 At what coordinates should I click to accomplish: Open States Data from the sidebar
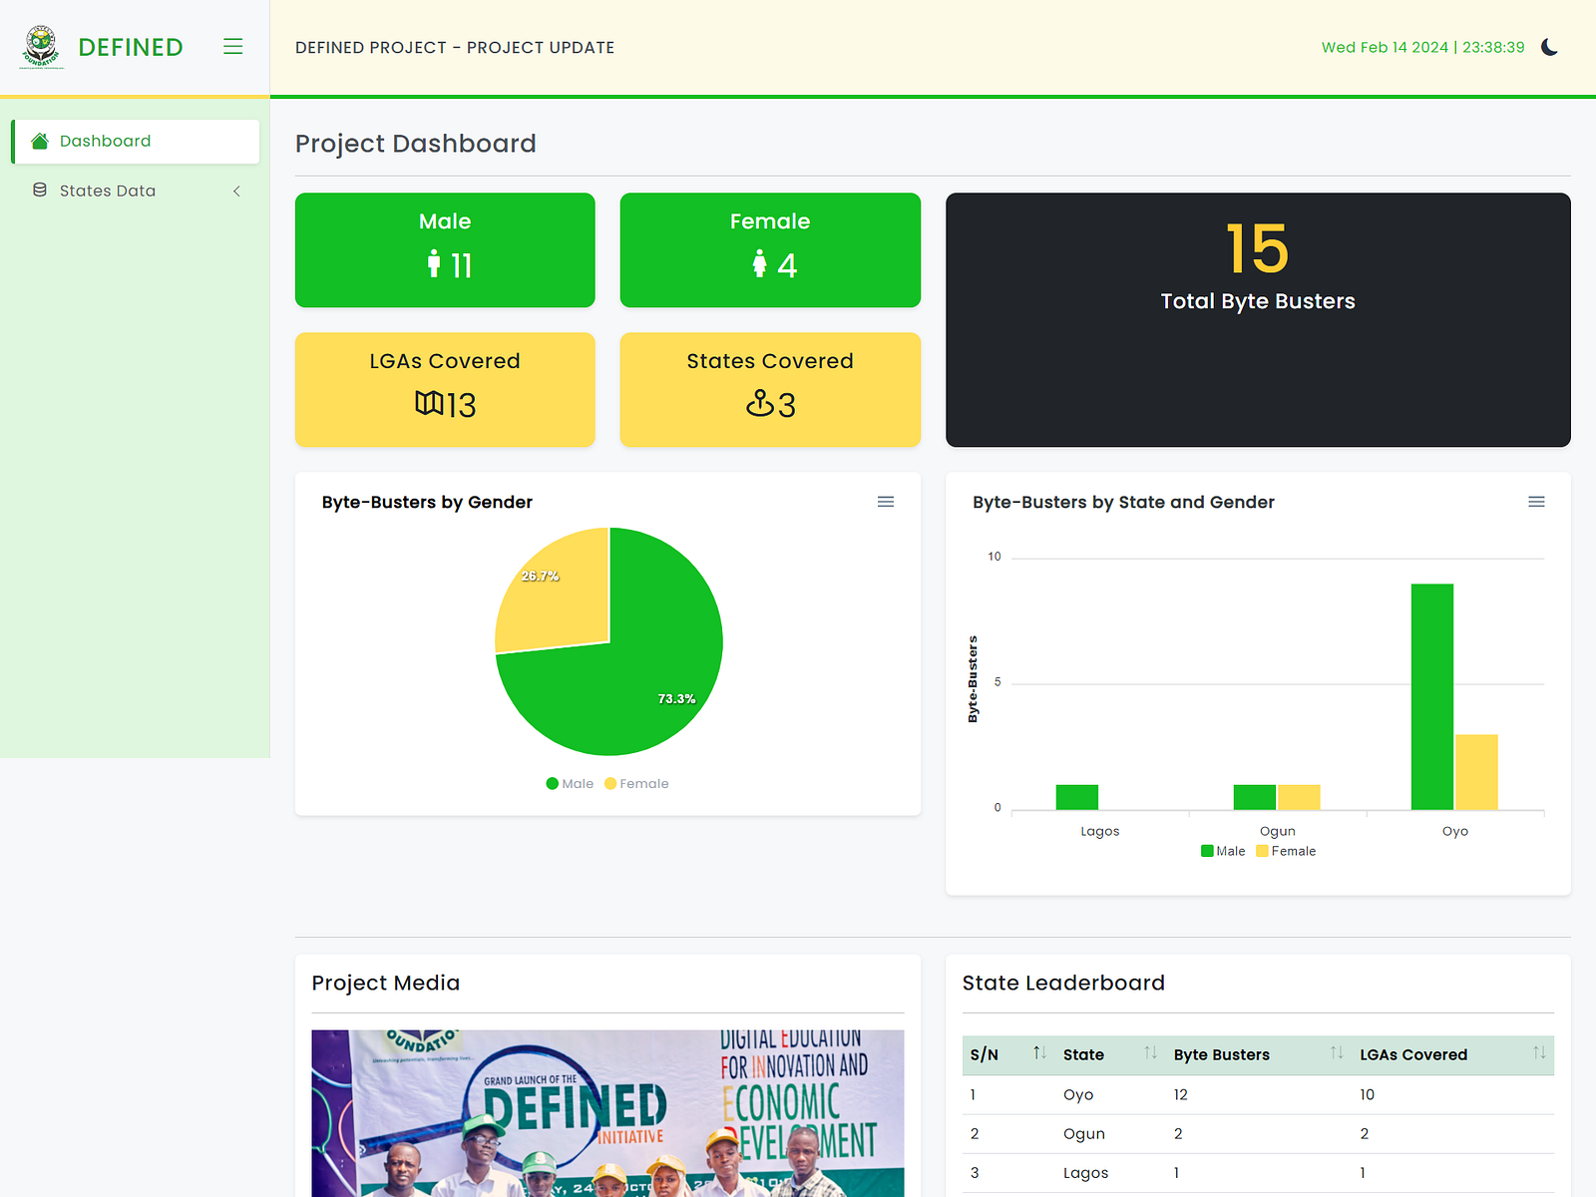(108, 190)
